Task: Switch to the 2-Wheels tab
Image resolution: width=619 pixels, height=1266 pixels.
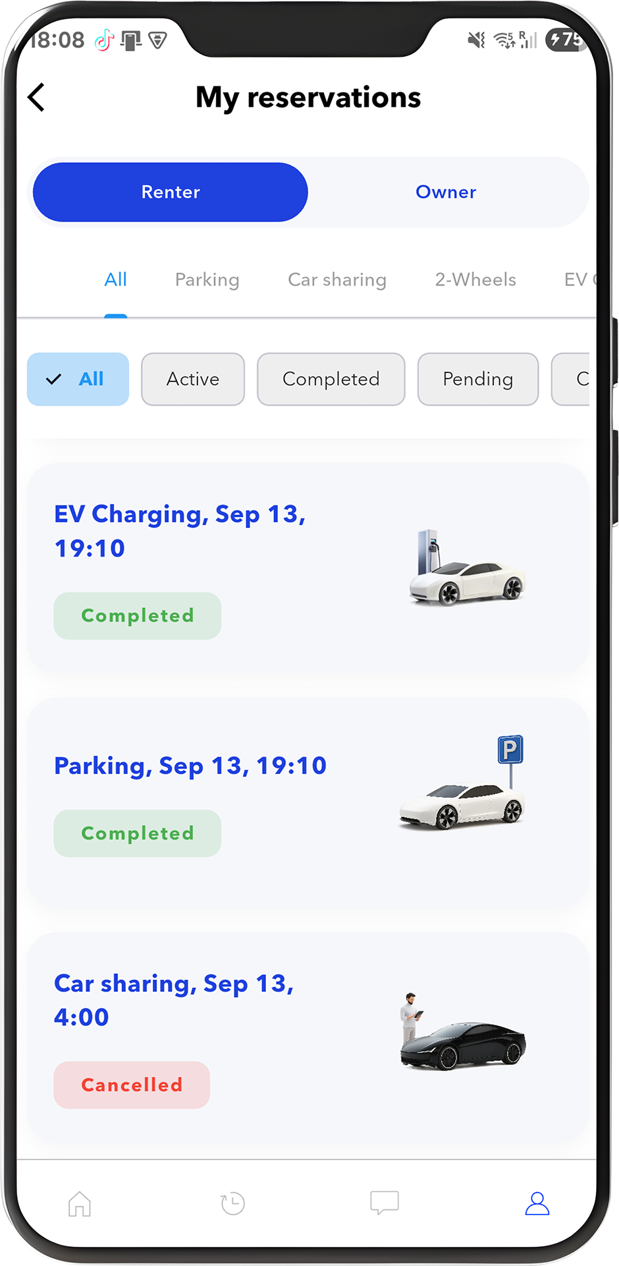Action: (x=475, y=280)
